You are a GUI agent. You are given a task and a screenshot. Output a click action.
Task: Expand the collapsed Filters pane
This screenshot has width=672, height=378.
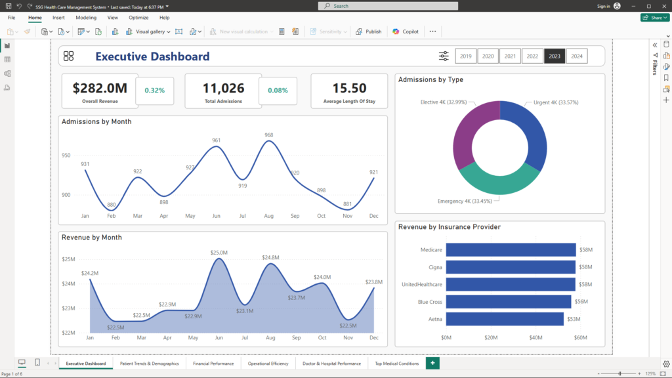tap(655, 45)
